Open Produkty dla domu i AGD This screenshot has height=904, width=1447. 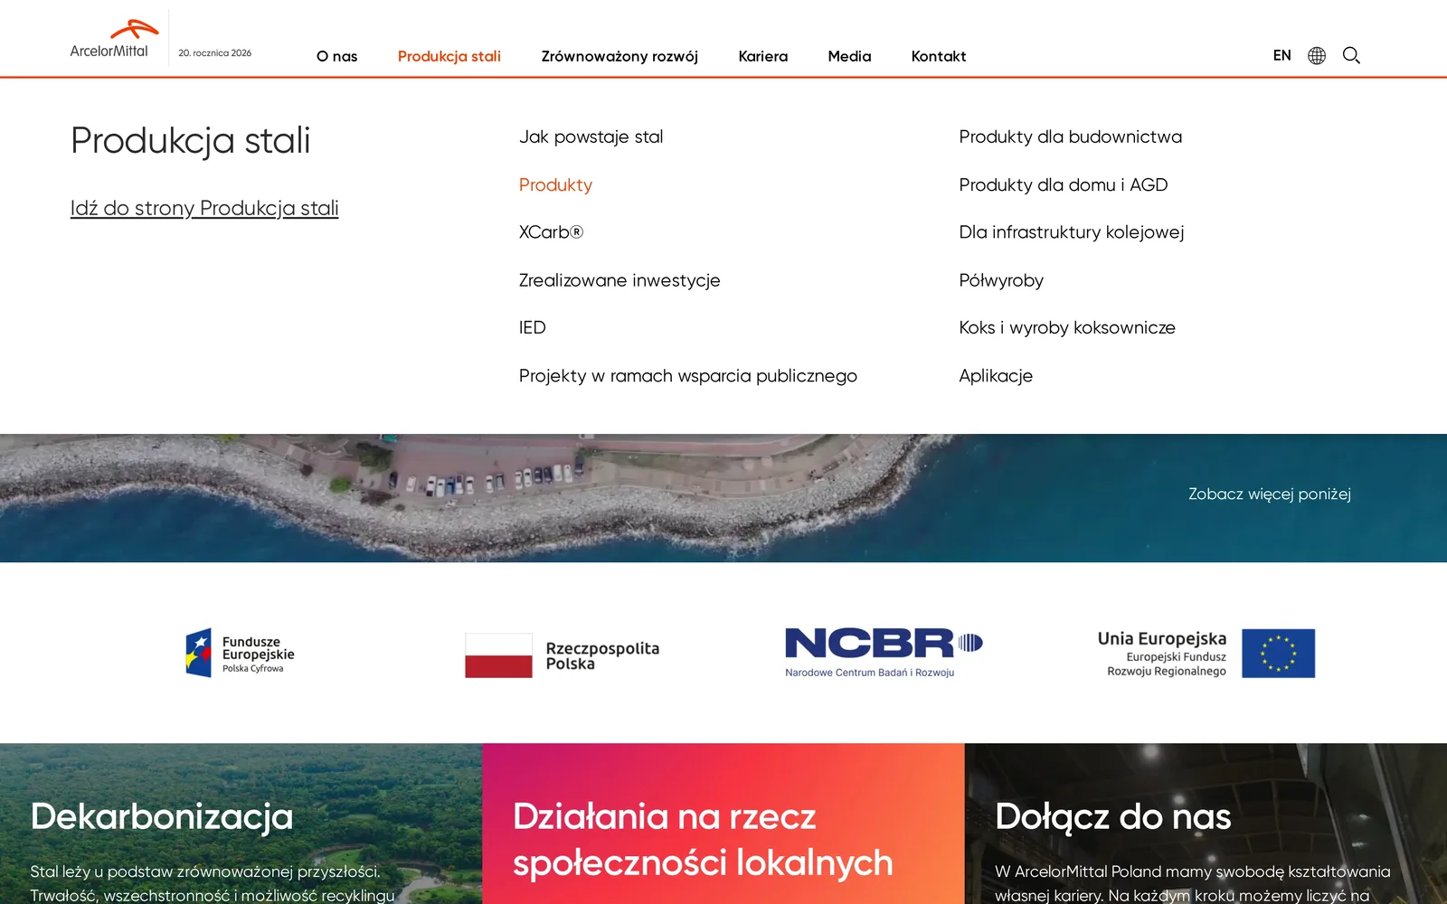coord(1063,185)
